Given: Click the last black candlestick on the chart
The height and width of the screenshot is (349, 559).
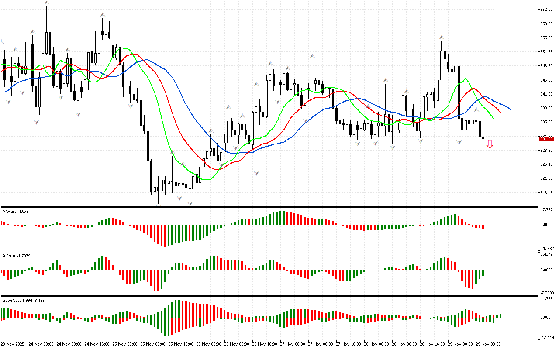Looking at the screenshot, I should click(x=483, y=137).
